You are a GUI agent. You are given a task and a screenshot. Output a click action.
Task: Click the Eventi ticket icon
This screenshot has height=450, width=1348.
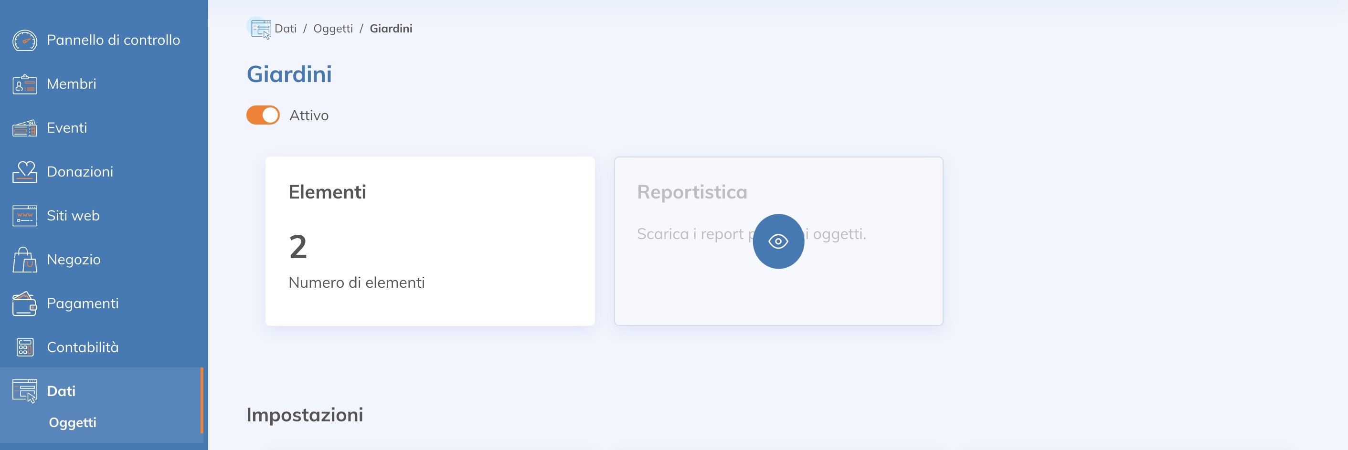click(x=25, y=128)
